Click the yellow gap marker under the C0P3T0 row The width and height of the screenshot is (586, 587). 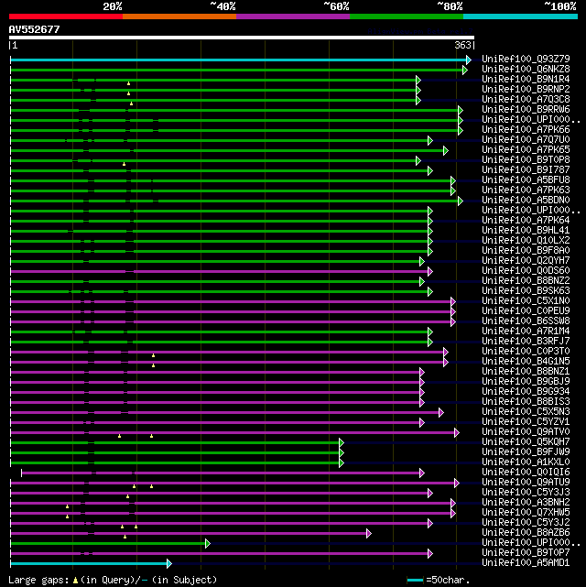153,355
